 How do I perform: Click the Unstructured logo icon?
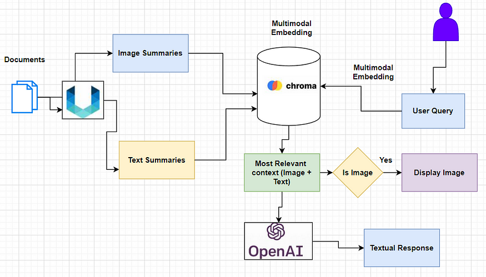pyautogui.click(x=83, y=100)
